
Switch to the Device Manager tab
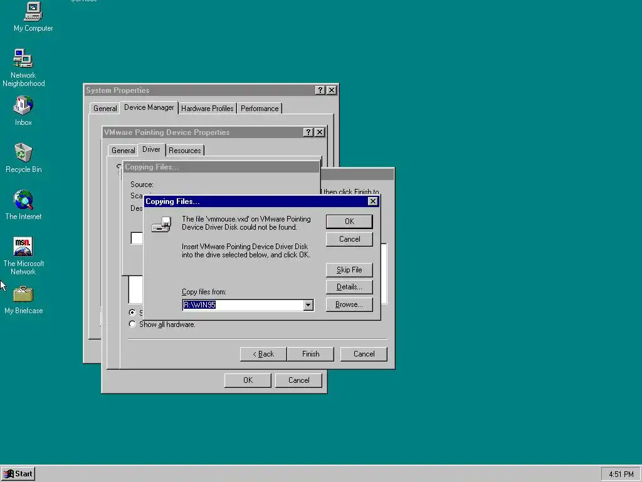tap(149, 107)
